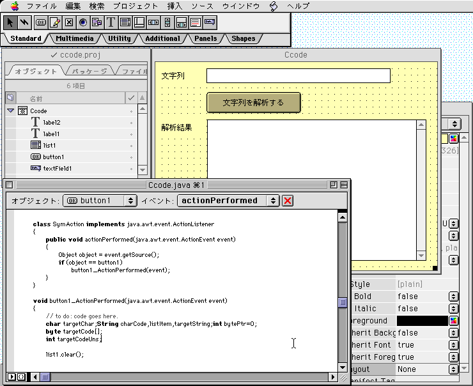
Task: Select the arrow selection tool
Action: [x=11, y=22]
